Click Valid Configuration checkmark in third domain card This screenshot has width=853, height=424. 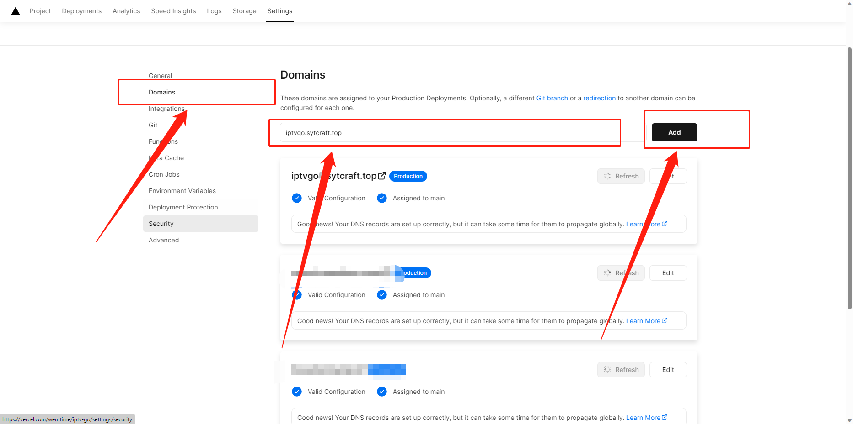pyautogui.click(x=297, y=392)
